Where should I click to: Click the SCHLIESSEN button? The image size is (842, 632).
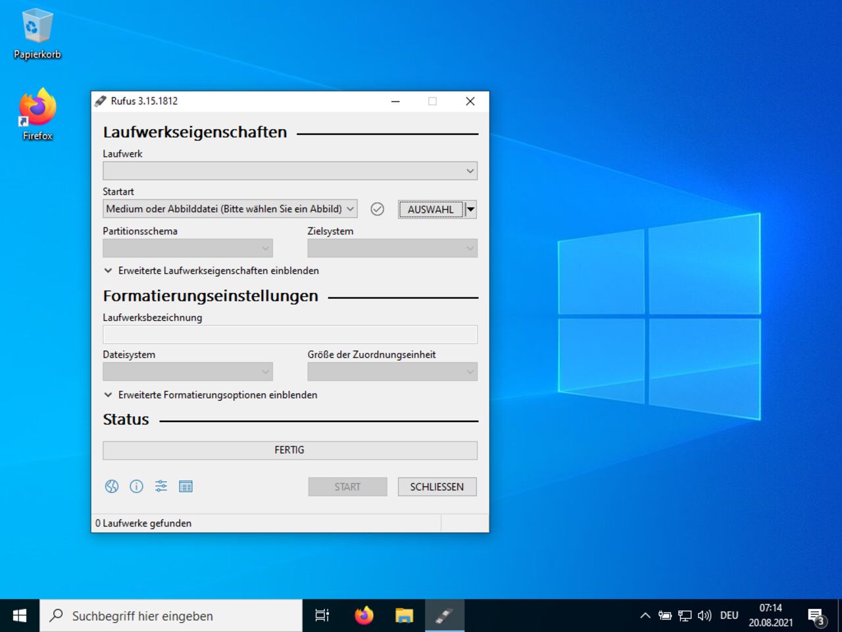[x=437, y=487]
